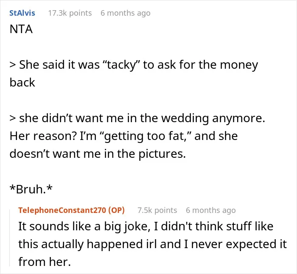The height and width of the screenshot is (274, 297).
Task: Select the *Bruh.* line
Action: 31,189
